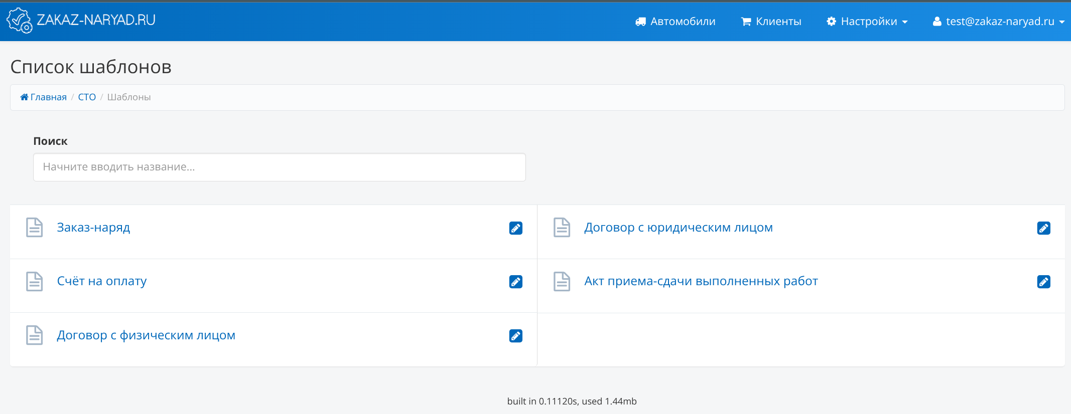1071x414 pixels.
Task: Open the Счёт на оплату template
Action: coord(102,281)
